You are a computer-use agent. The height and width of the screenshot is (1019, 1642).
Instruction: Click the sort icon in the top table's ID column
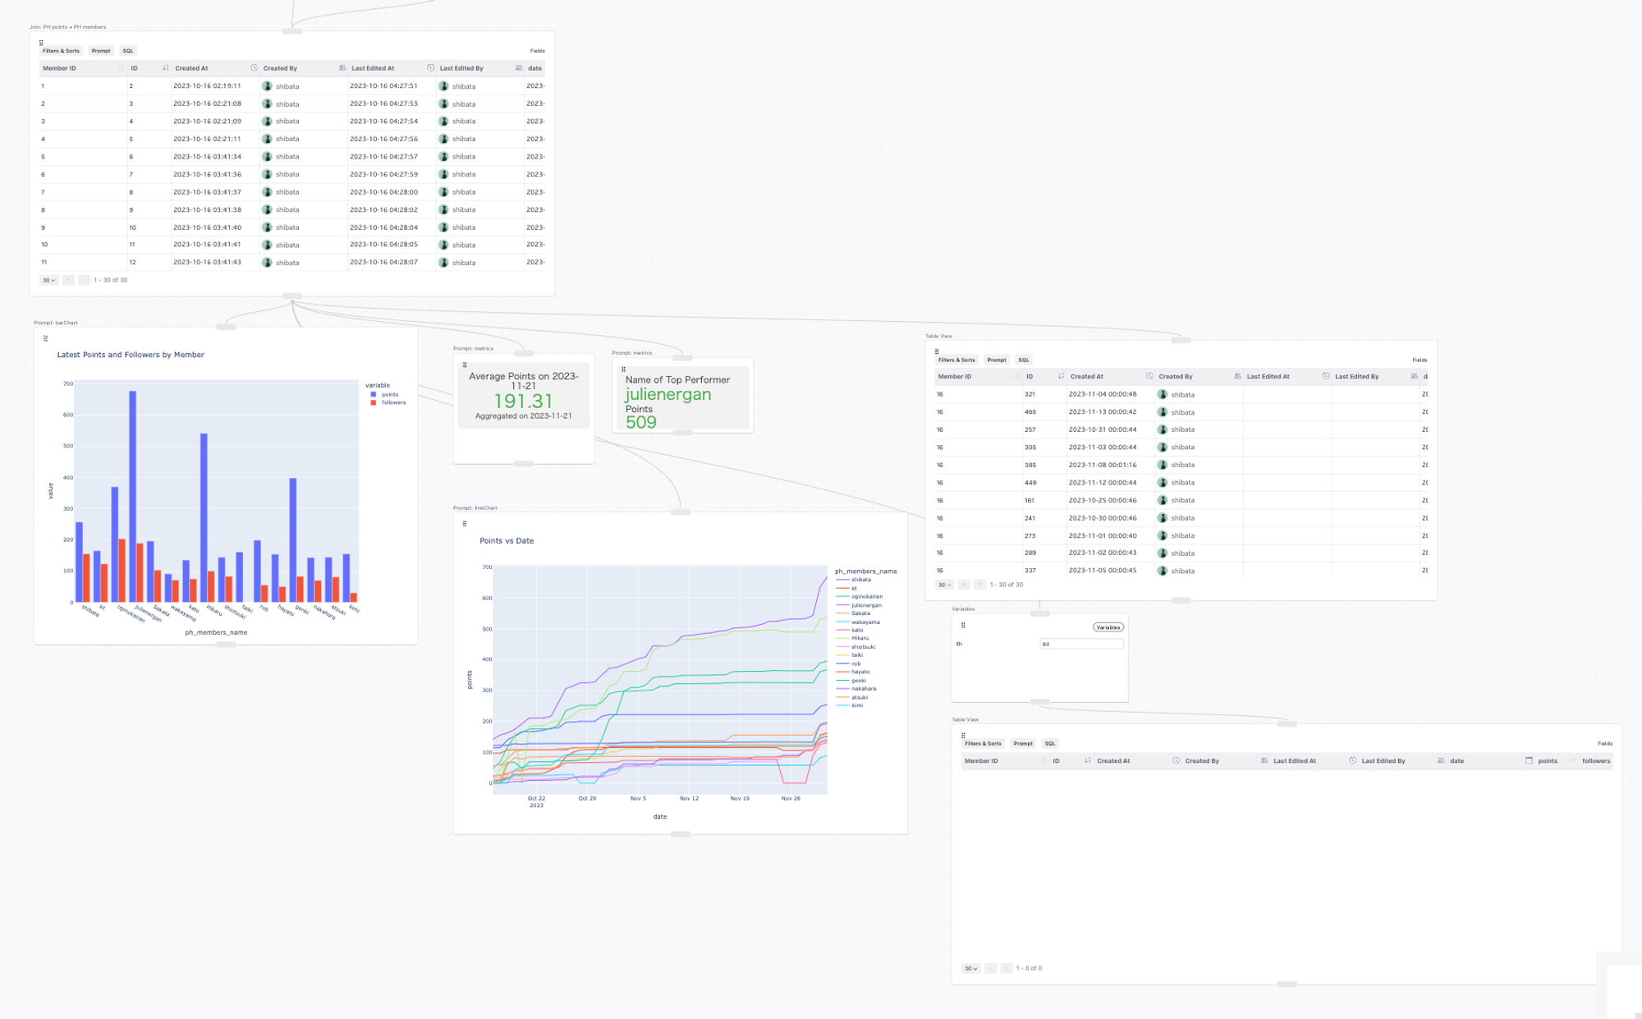166,68
